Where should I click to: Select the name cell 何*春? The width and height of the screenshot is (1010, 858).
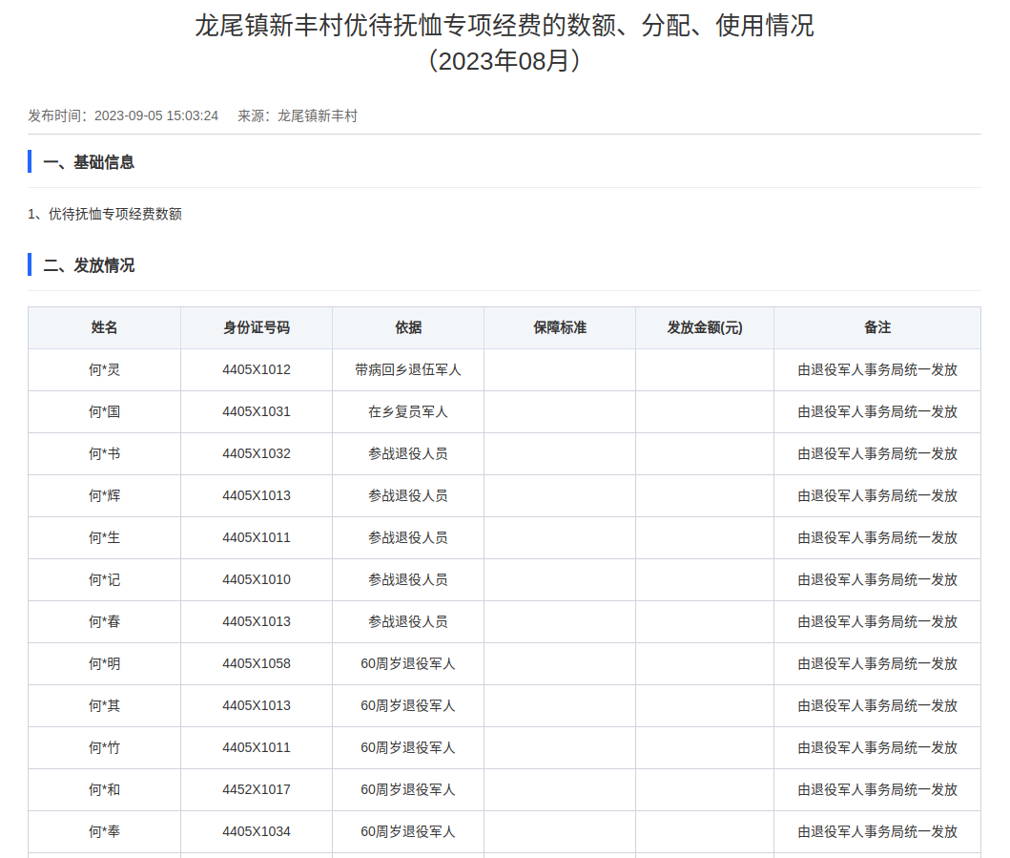[x=104, y=622]
